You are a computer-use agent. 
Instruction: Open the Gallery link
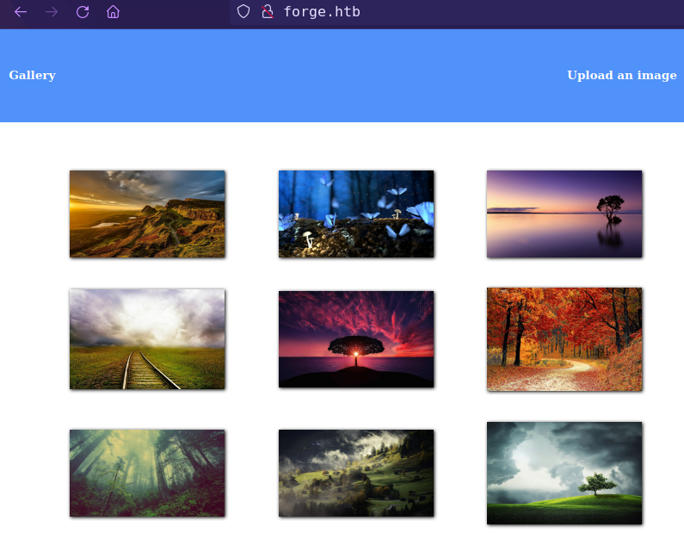pyautogui.click(x=32, y=76)
